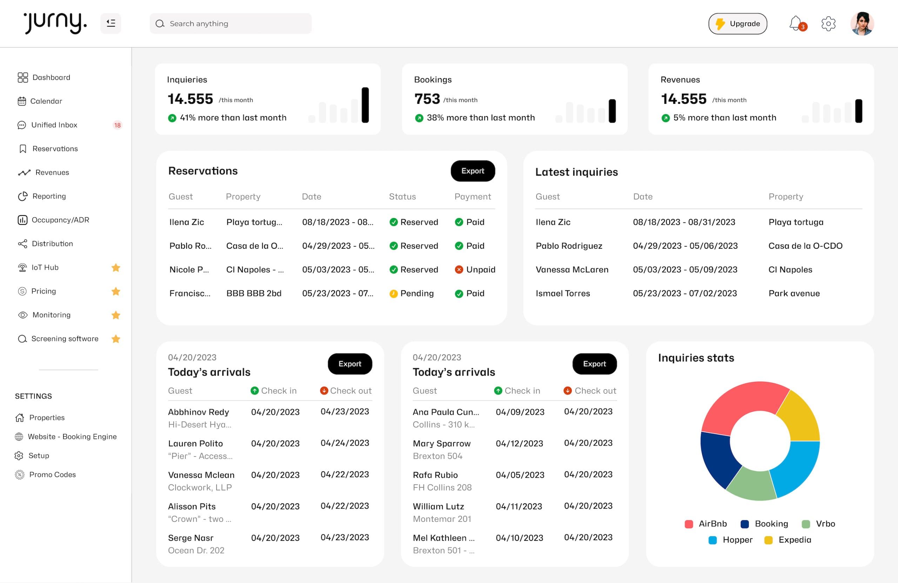
Task: Click the Search anything field
Action: click(230, 24)
